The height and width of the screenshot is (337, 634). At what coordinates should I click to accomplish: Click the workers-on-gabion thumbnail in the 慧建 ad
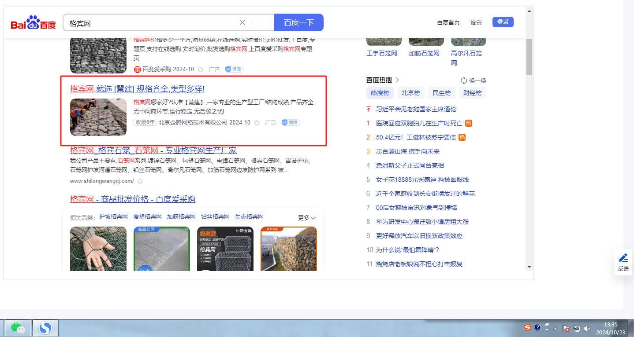pos(98,117)
